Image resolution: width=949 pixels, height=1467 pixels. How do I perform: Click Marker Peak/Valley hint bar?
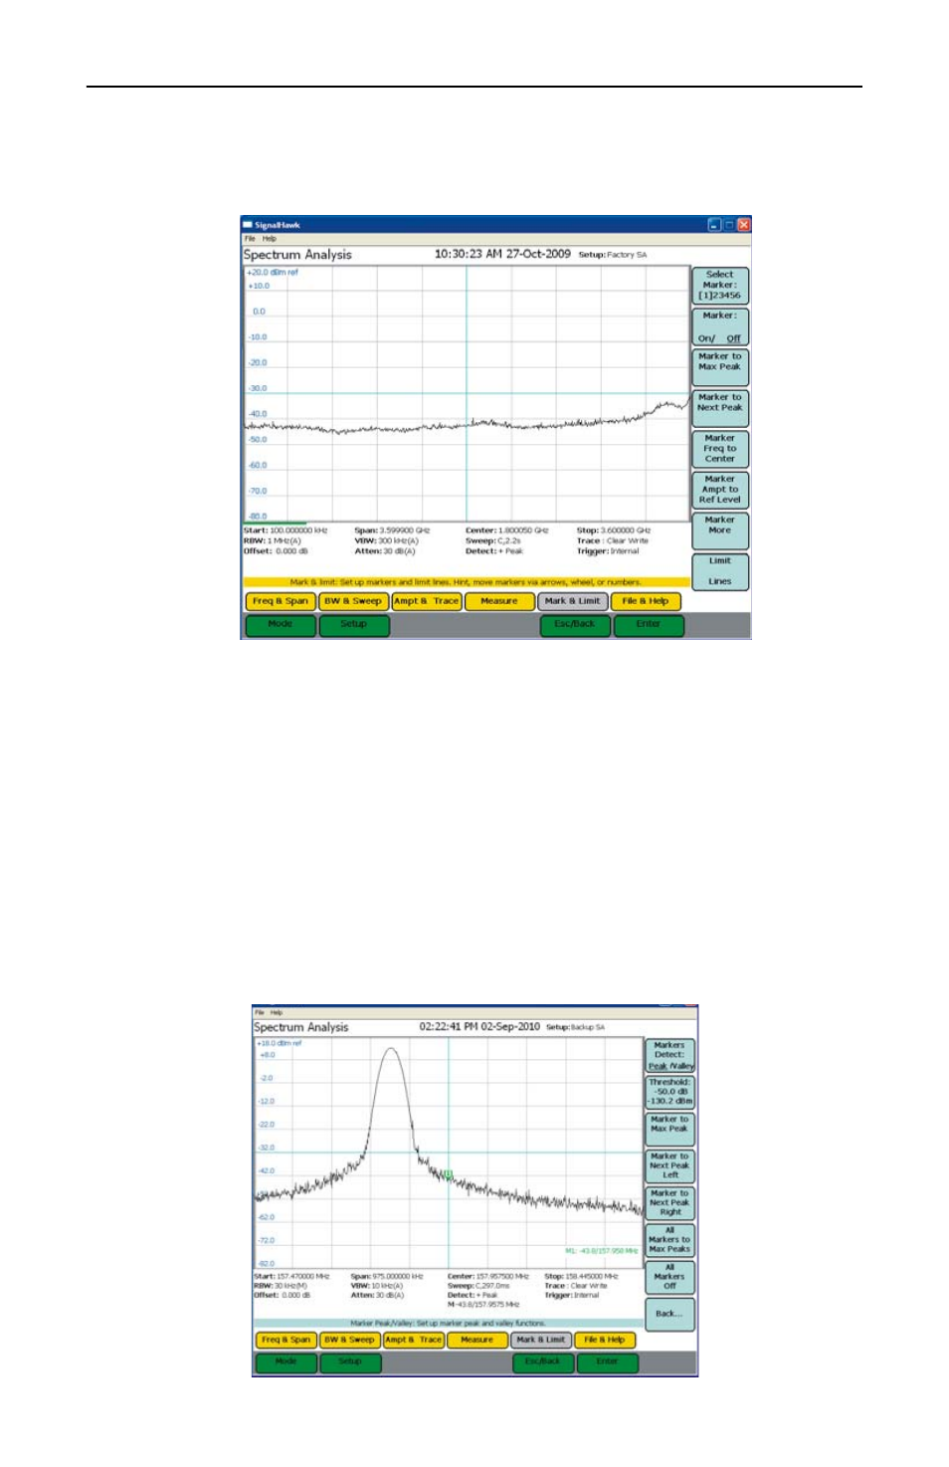click(x=449, y=1324)
